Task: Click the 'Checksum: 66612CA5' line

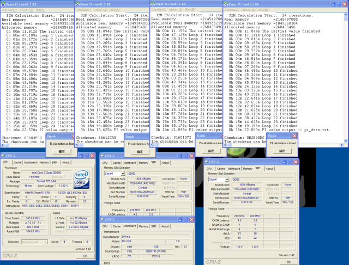Action: tap(96, 138)
